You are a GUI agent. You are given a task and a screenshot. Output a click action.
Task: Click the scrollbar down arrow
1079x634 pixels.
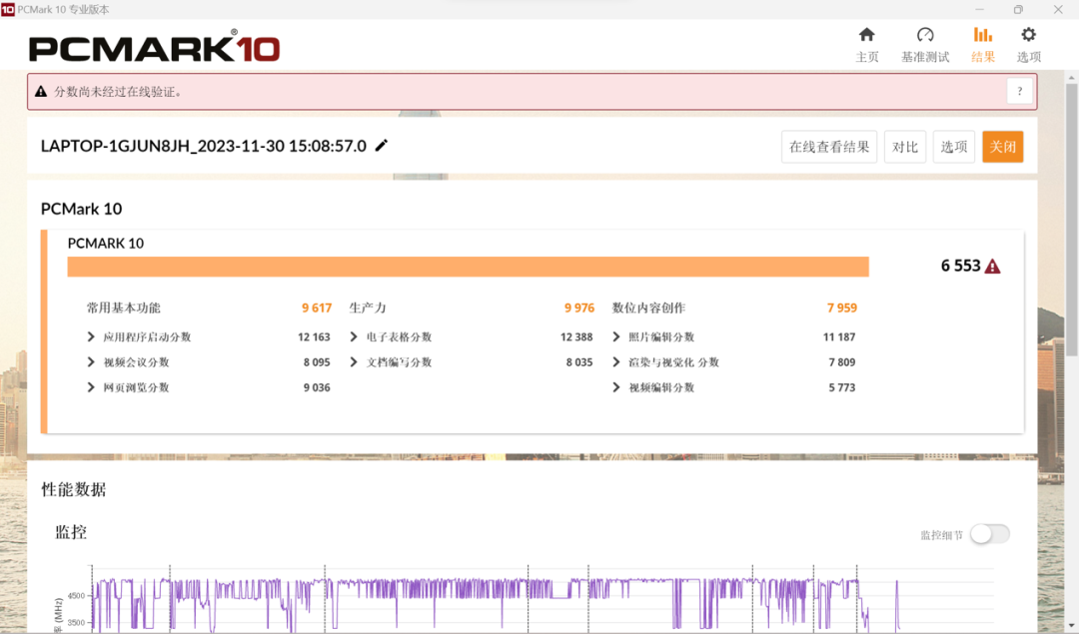point(1071,626)
